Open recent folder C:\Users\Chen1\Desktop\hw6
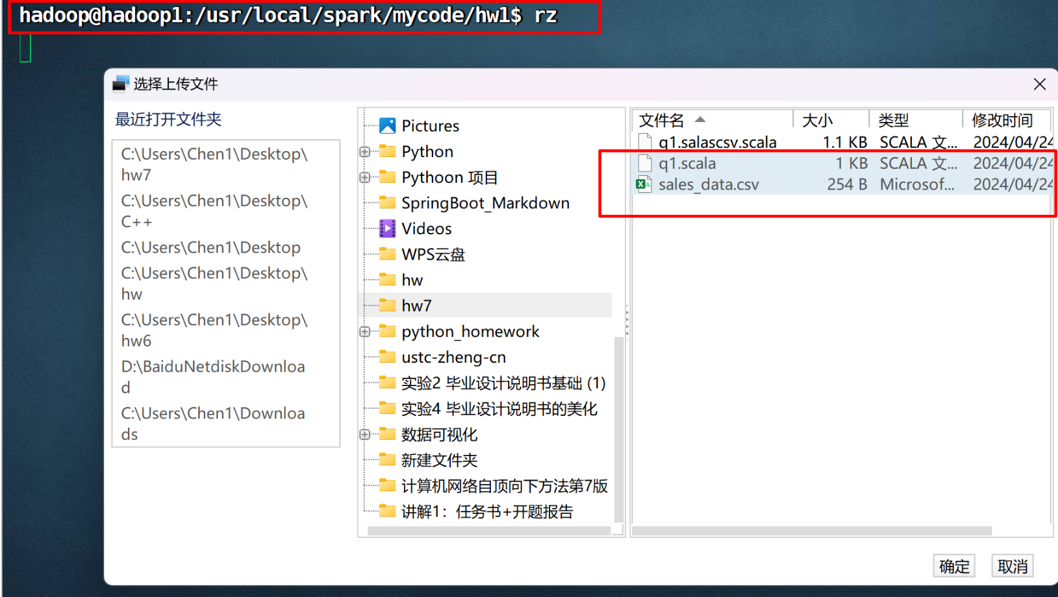 pos(214,330)
